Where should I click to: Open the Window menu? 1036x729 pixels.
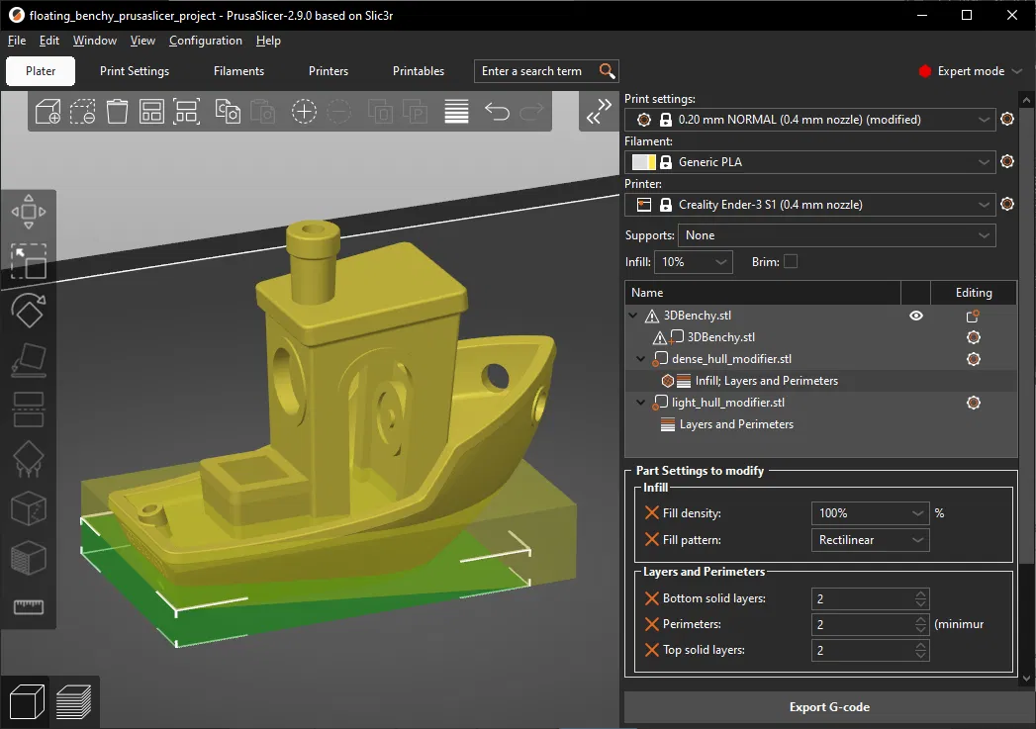pyautogui.click(x=94, y=41)
